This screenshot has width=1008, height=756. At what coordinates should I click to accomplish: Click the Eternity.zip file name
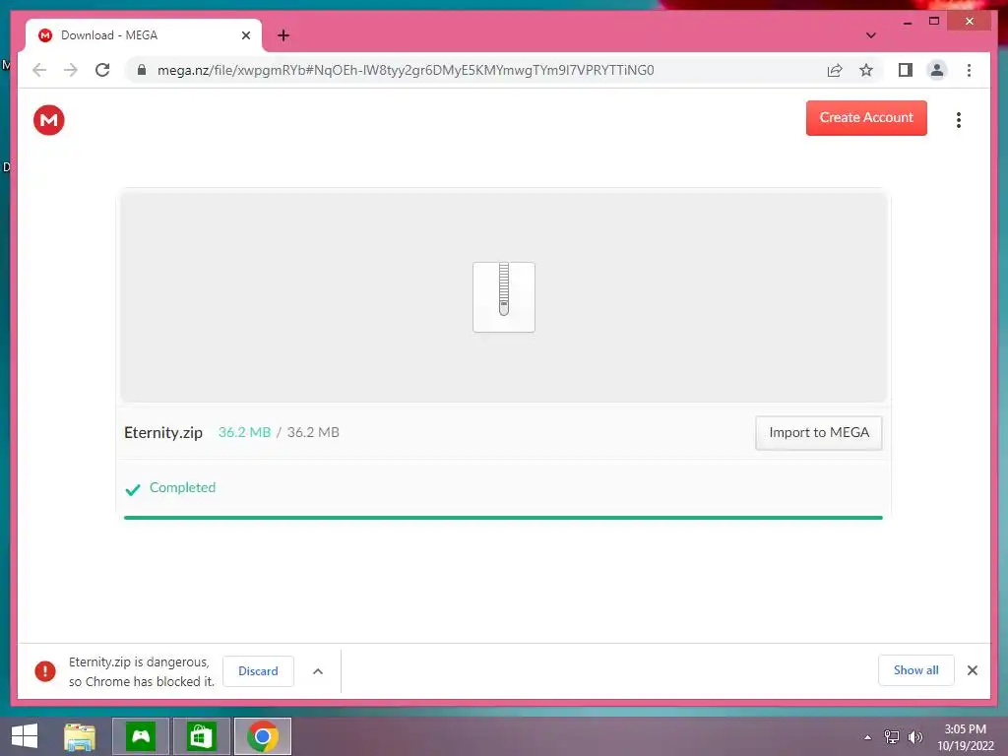tap(163, 433)
